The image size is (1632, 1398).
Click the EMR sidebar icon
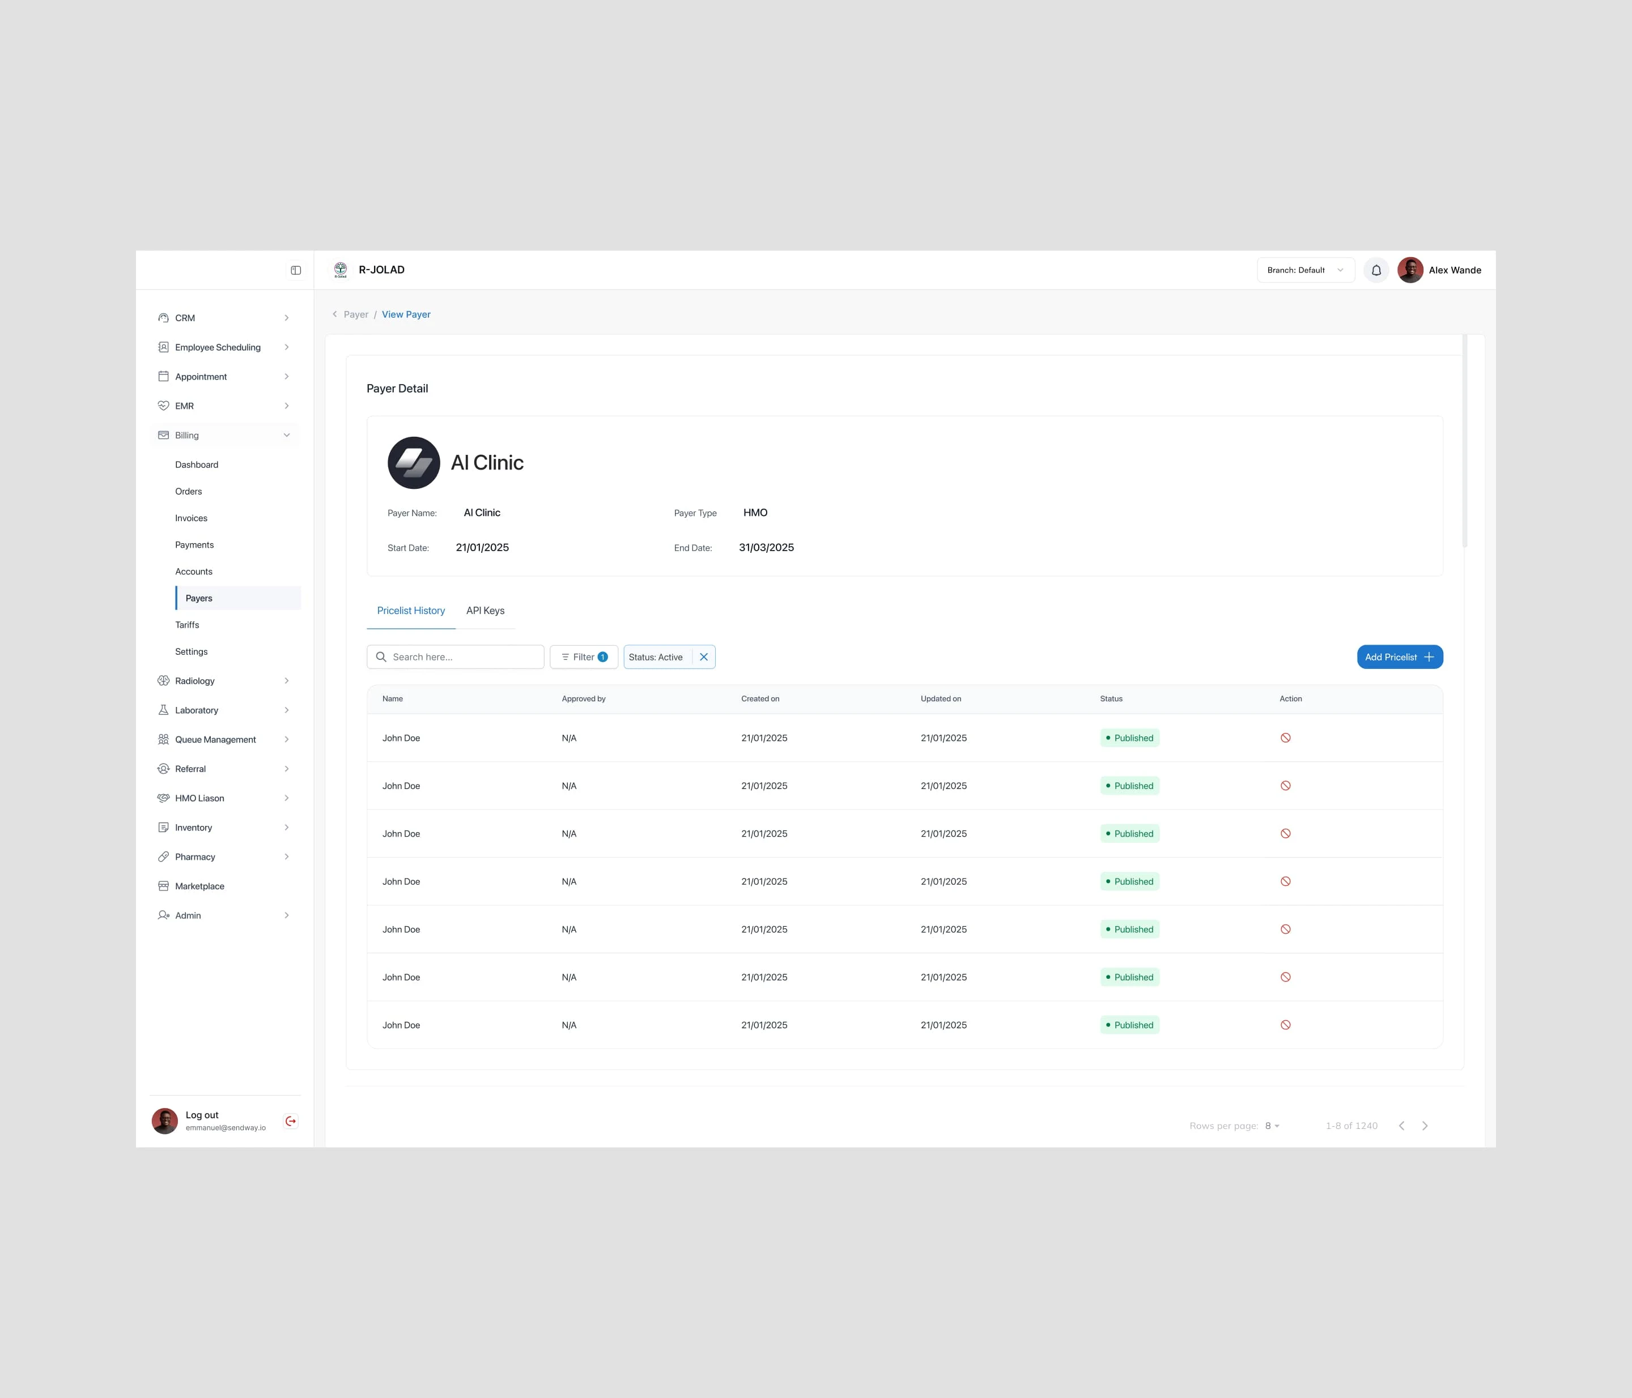point(163,405)
